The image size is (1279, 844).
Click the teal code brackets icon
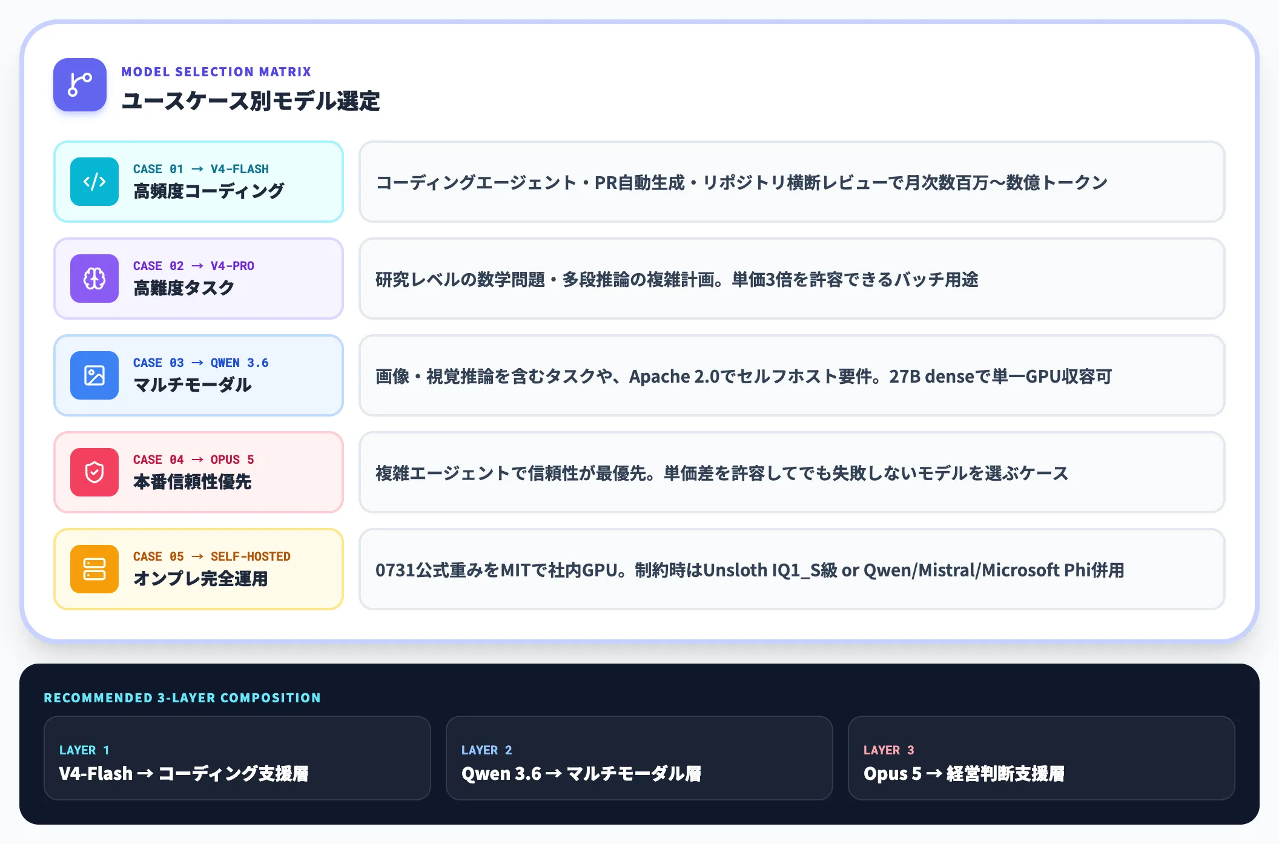tap(94, 182)
